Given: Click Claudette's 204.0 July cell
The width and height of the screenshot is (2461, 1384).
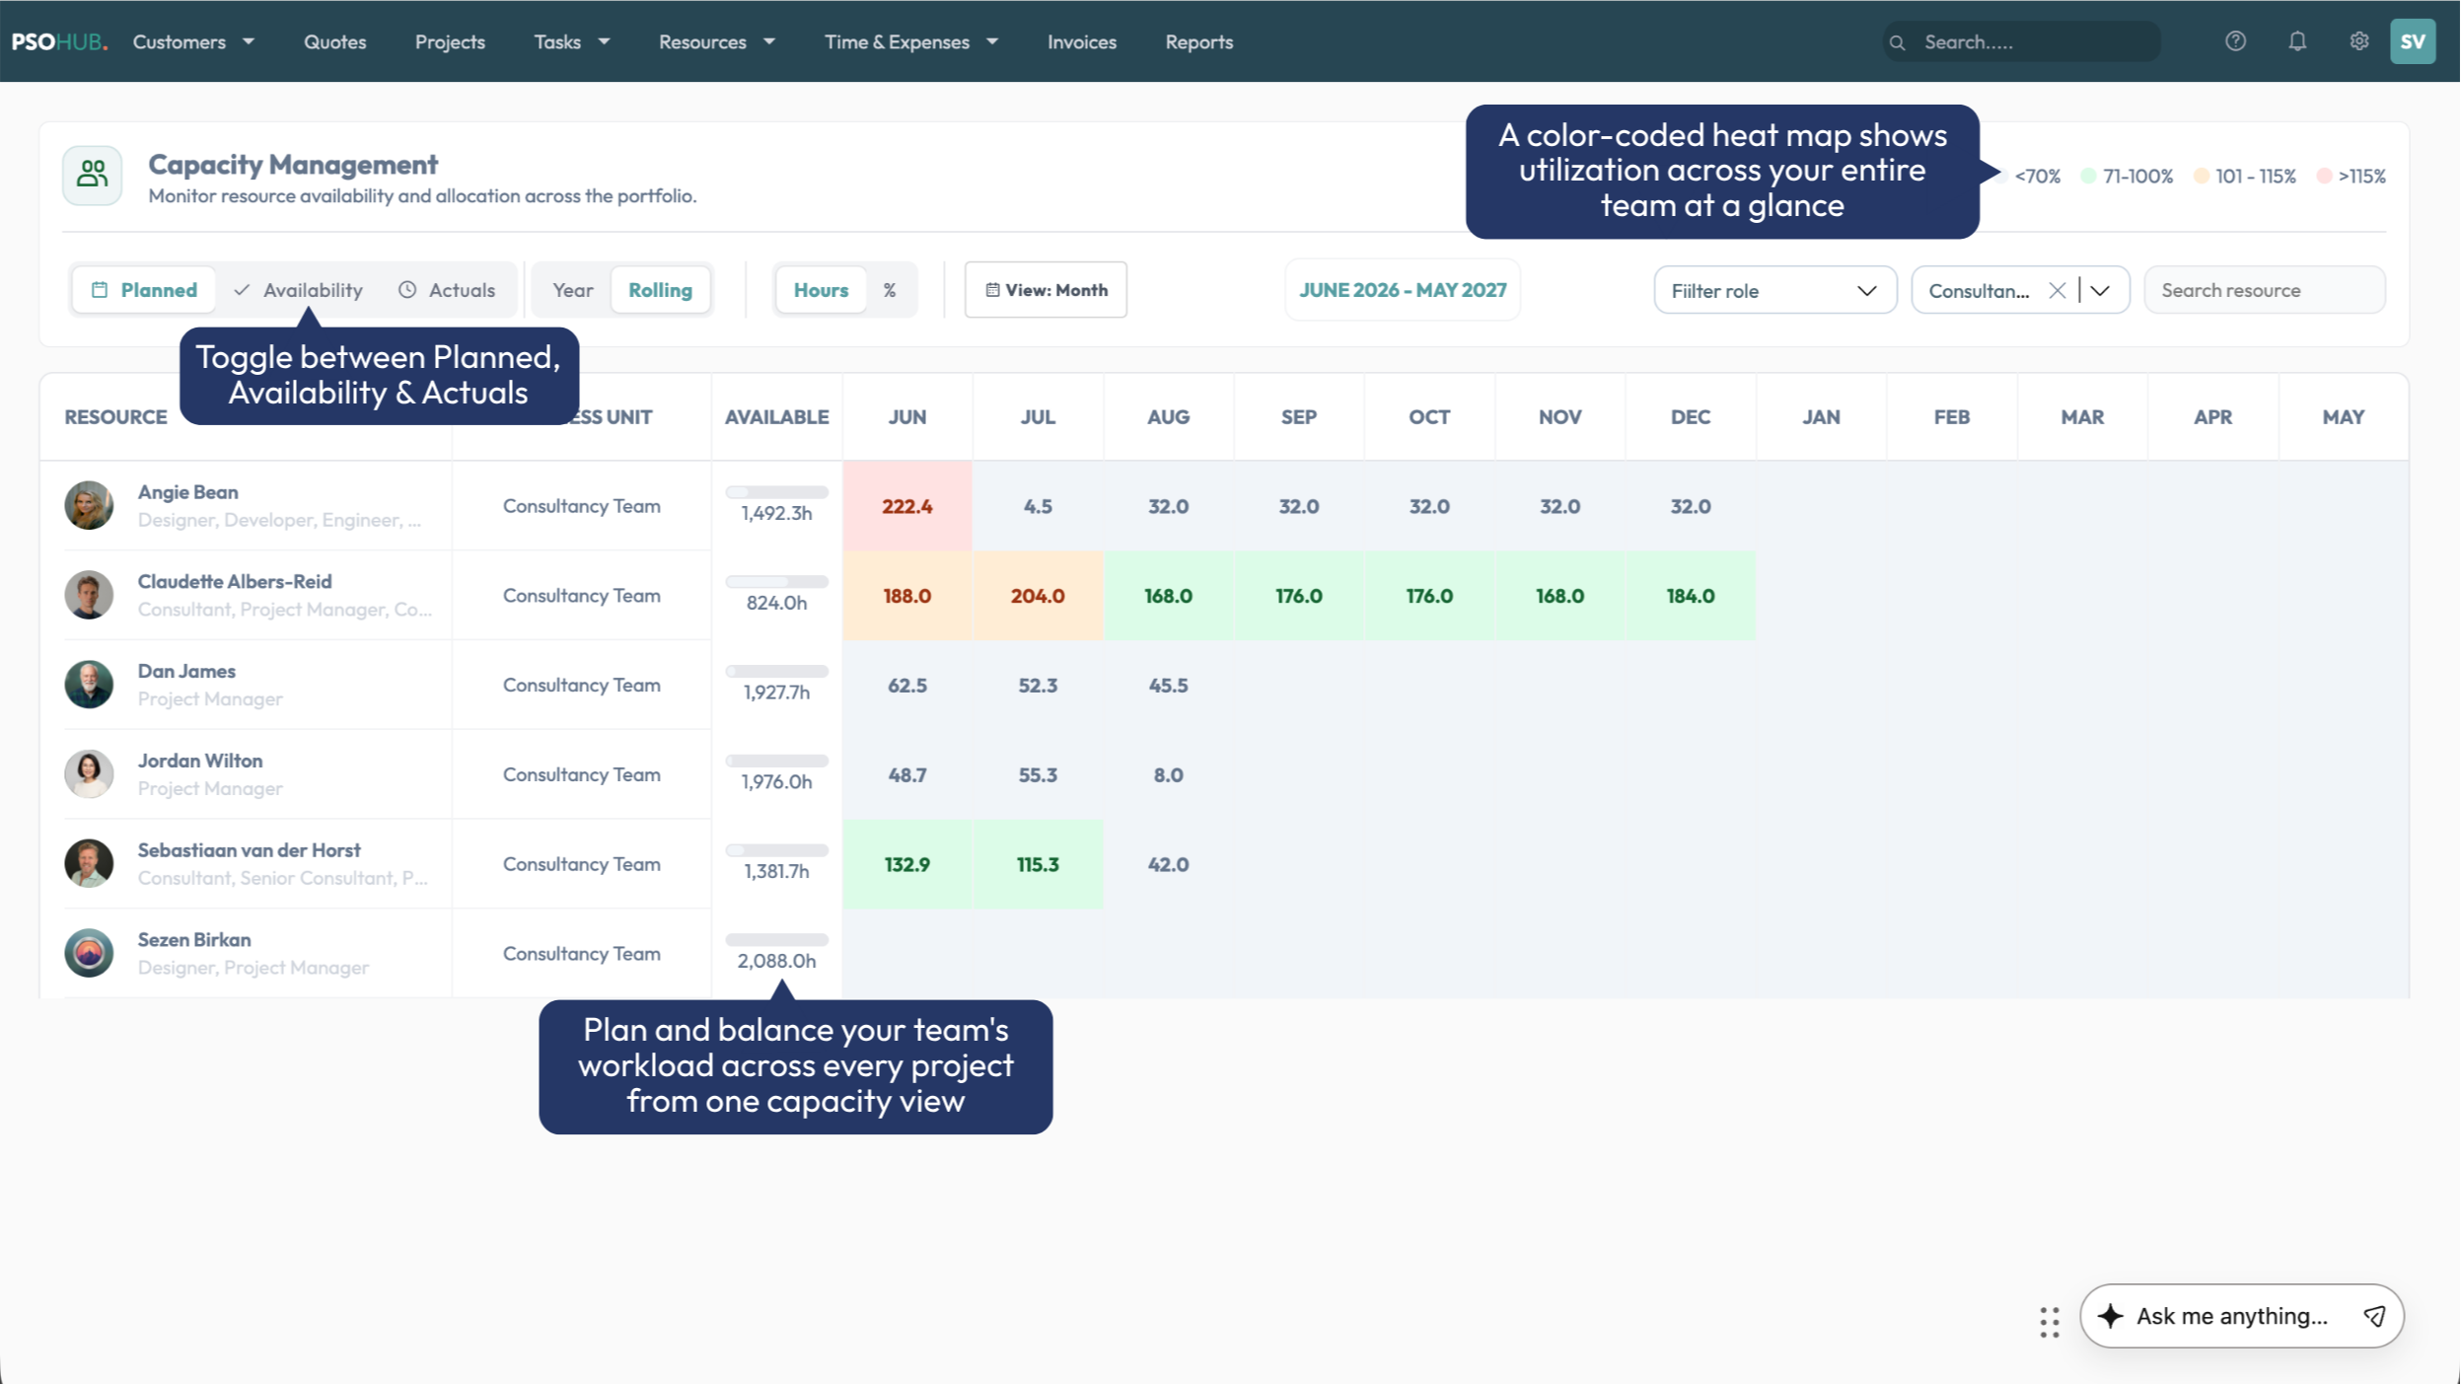Looking at the screenshot, I should click(x=1037, y=595).
